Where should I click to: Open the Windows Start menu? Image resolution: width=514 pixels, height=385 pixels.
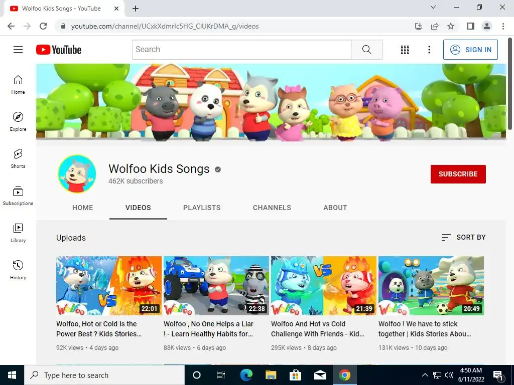click(12, 375)
